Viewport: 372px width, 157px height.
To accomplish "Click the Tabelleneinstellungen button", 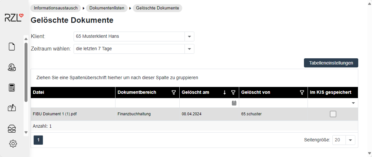I will point(331,63).
